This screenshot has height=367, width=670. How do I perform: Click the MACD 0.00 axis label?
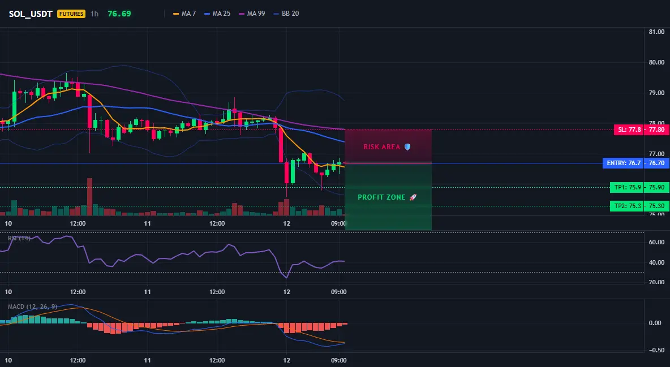coord(655,323)
